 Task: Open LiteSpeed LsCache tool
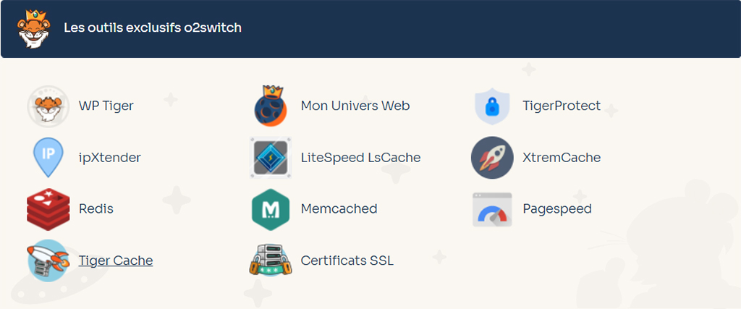360,157
